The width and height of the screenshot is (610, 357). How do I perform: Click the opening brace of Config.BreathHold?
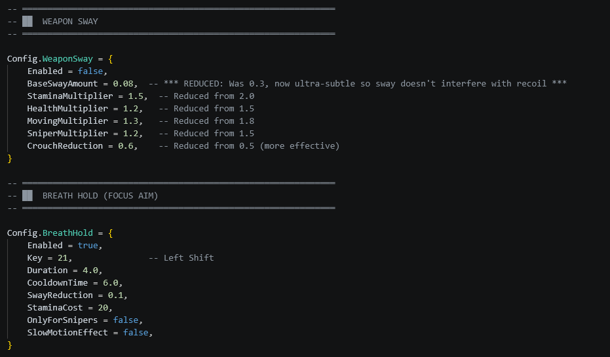pyautogui.click(x=111, y=233)
